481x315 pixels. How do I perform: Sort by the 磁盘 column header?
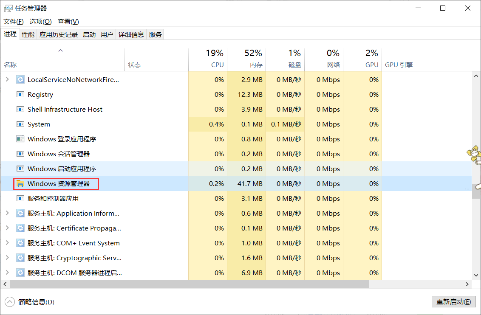coord(285,60)
